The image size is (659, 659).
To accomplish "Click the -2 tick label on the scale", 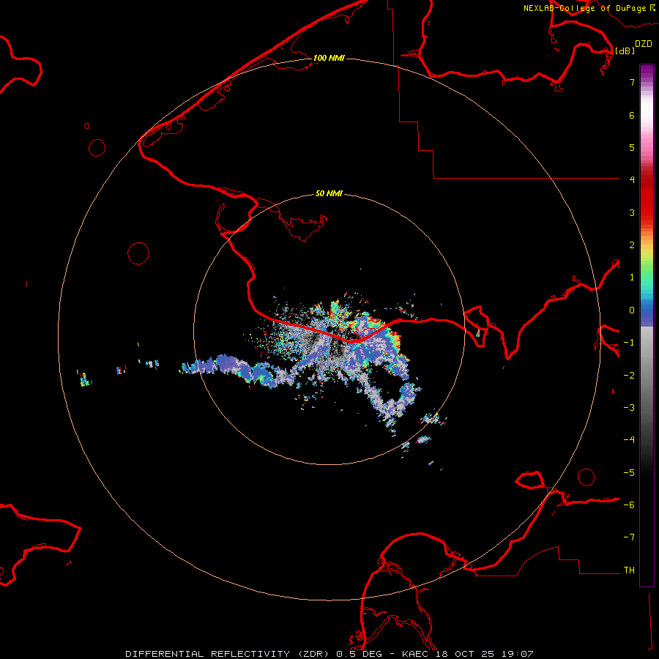I will (x=629, y=376).
